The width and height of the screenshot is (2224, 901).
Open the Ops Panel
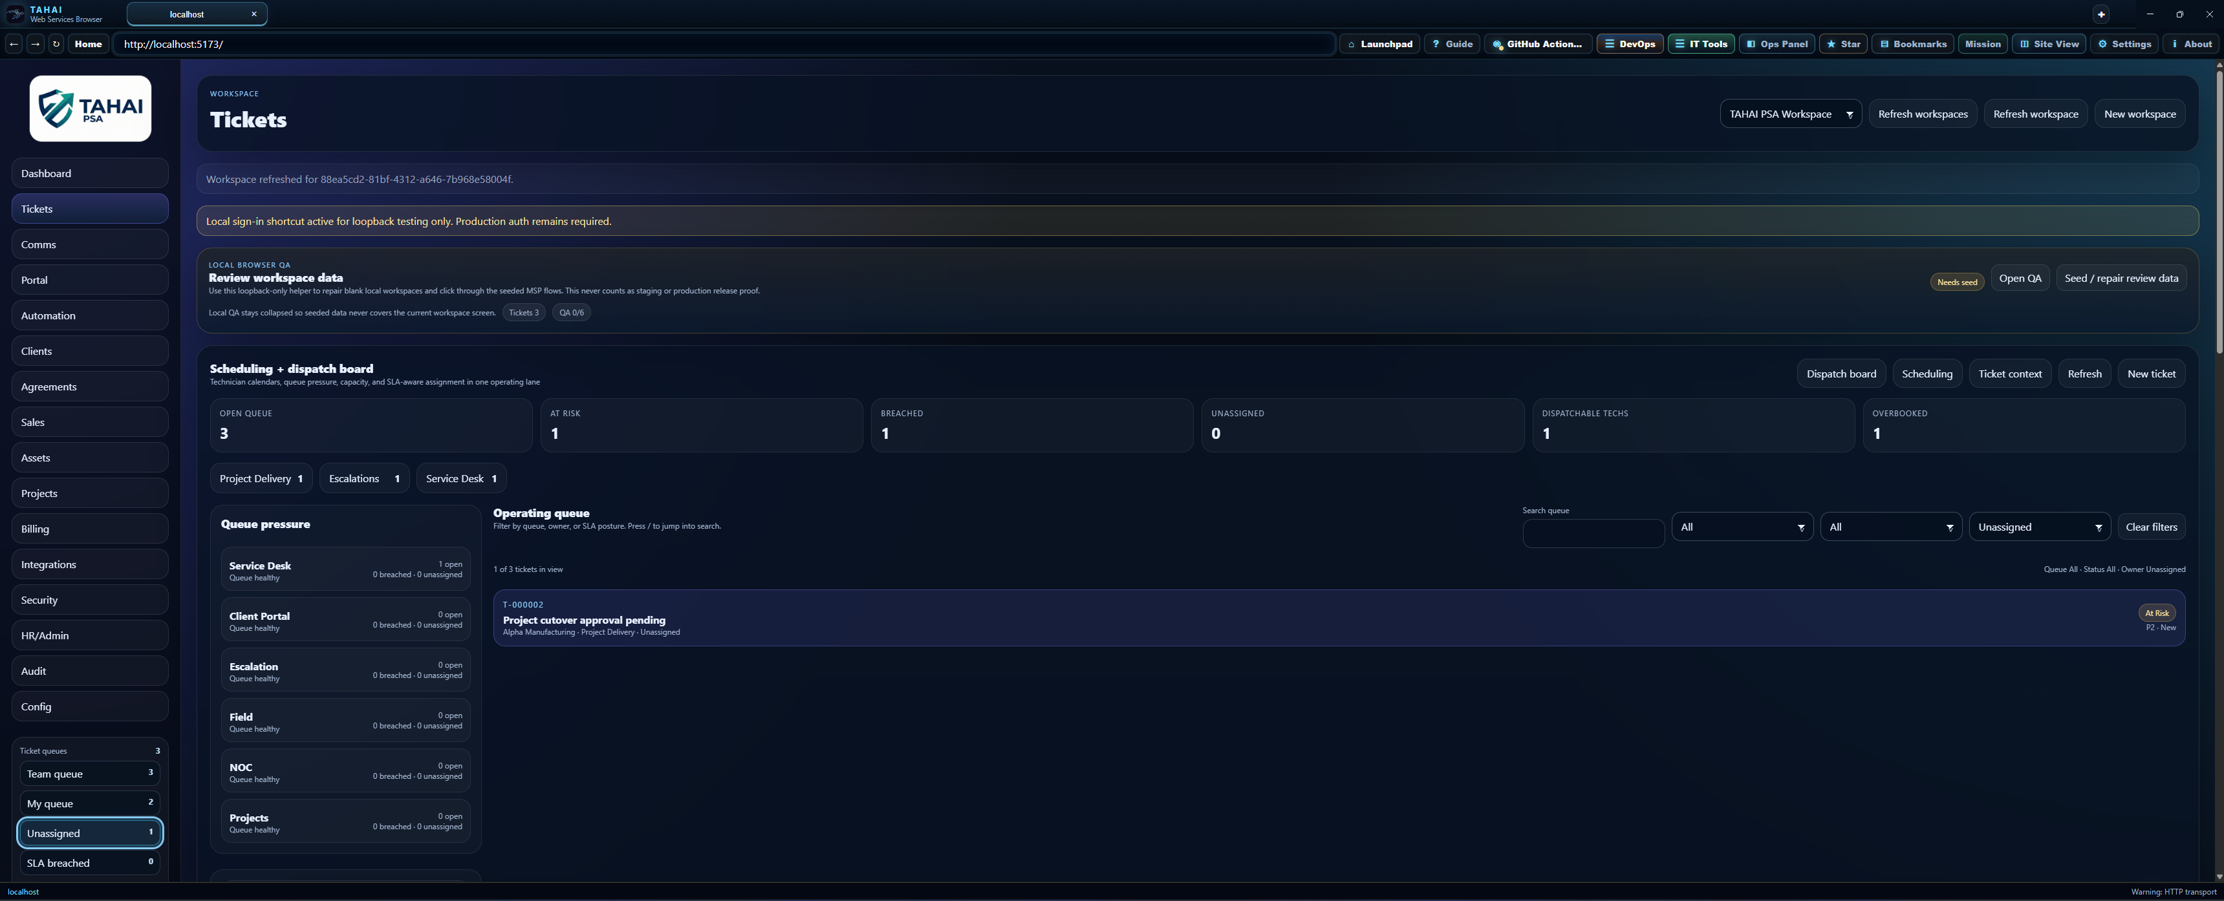tap(1776, 44)
